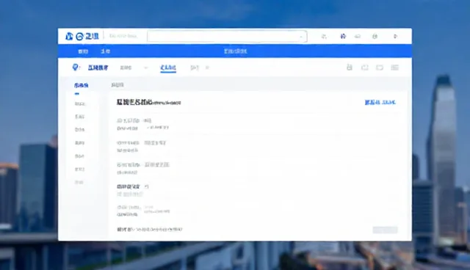
Task: Click inside the wide search field in the header
Action: click(227, 37)
